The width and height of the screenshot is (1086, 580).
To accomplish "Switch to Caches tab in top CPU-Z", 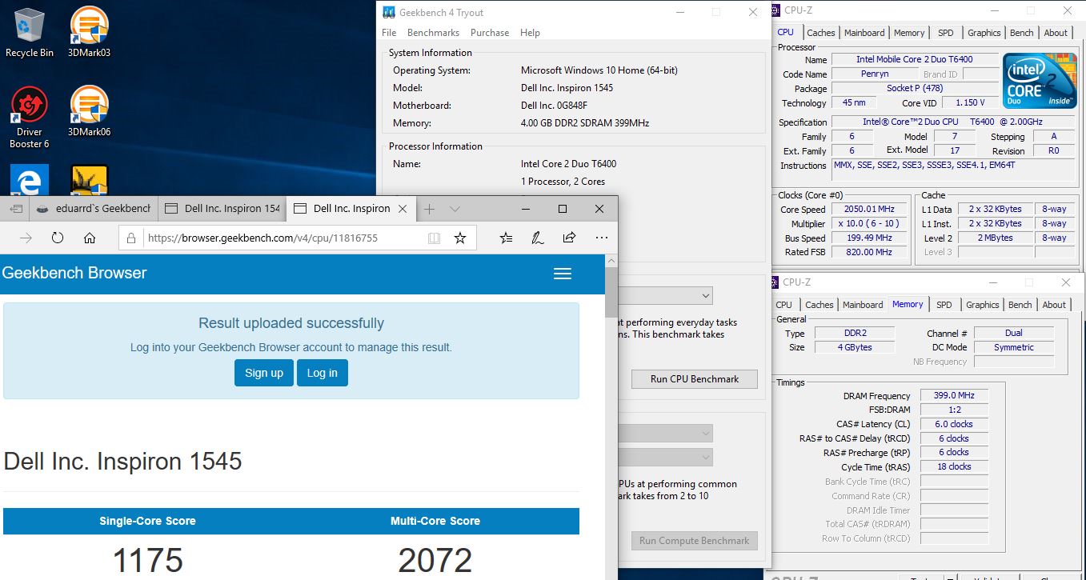I will [821, 33].
